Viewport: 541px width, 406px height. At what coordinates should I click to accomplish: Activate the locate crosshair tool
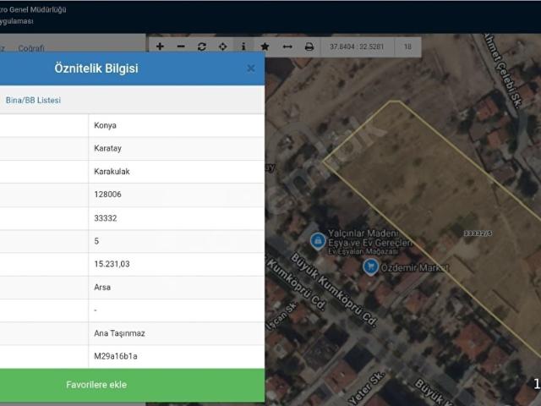pyautogui.click(x=223, y=47)
